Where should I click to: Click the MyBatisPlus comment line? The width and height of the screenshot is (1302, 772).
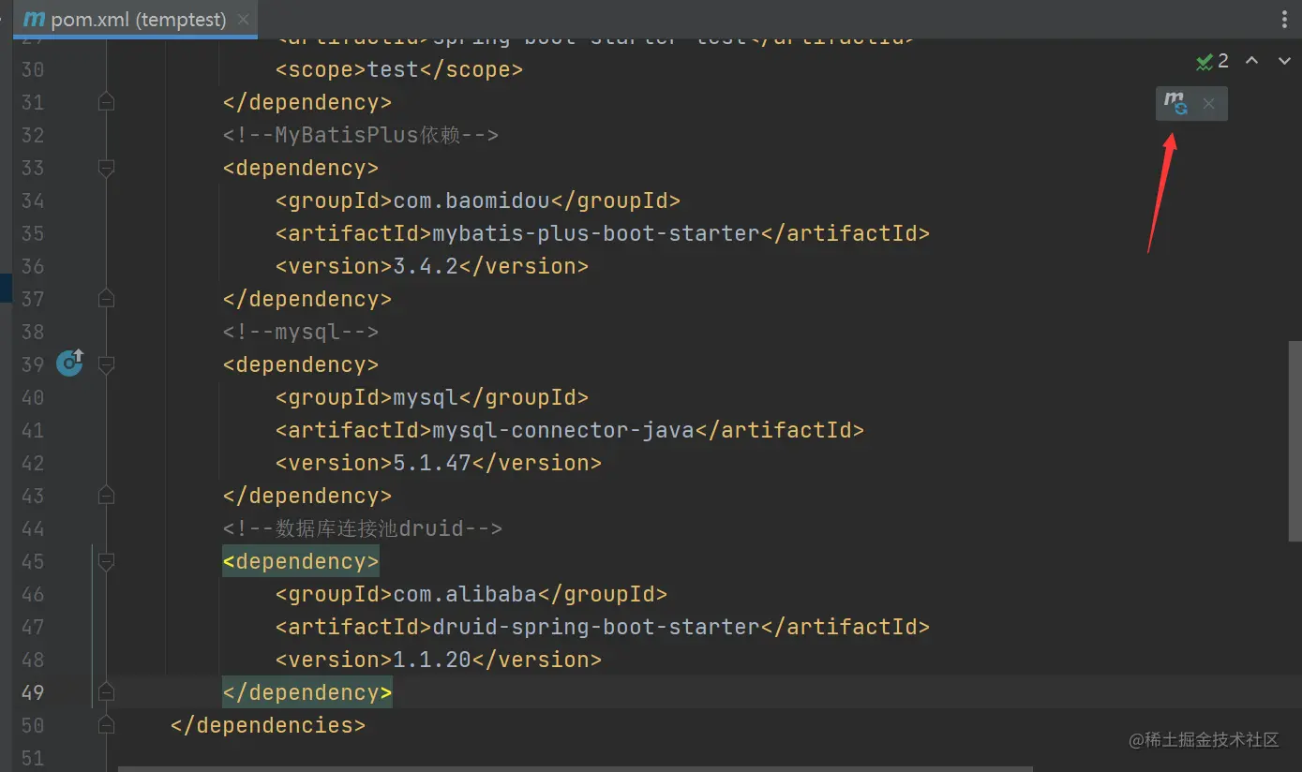(x=360, y=135)
